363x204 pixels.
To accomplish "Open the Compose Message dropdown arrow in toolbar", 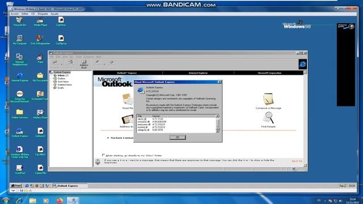I will tap(62, 65).
